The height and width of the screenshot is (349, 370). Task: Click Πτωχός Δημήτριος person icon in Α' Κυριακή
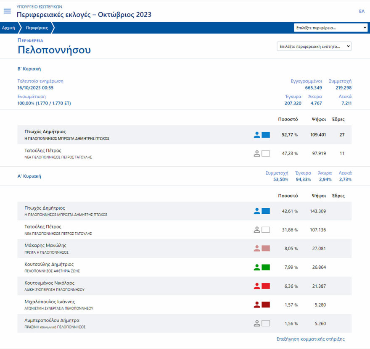tap(258, 211)
